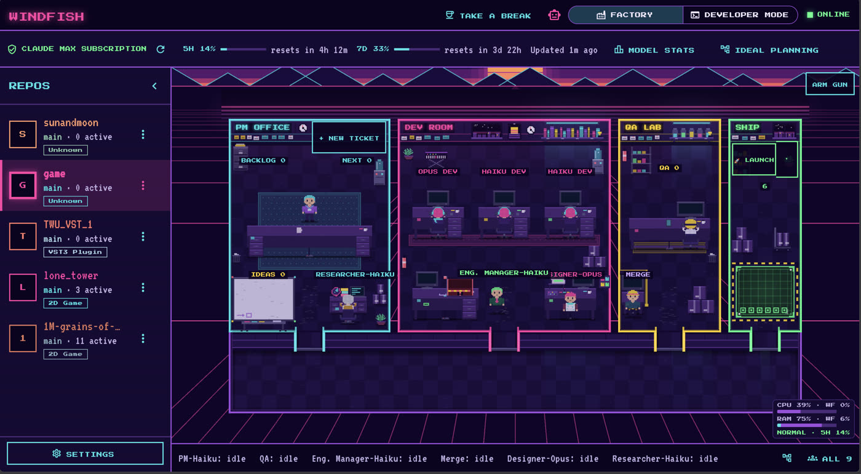Select the Eng. Manager-Haiku character
Viewport: 861px width, 474px height.
coord(497,298)
